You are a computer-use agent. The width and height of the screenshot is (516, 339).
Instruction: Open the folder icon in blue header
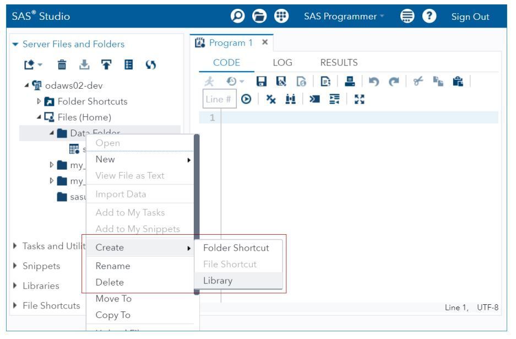pyautogui.click(x=259, y=15)
